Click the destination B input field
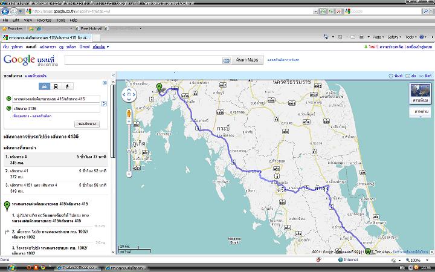The width and height of the screenshot is (435, 272). [55, 108]
